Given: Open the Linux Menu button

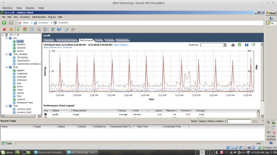Looking at the screenshot, I should tap(7, 152).
